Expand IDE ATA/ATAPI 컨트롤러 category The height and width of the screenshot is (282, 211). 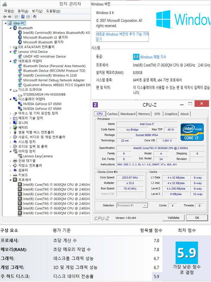click(x=11, y=47)
